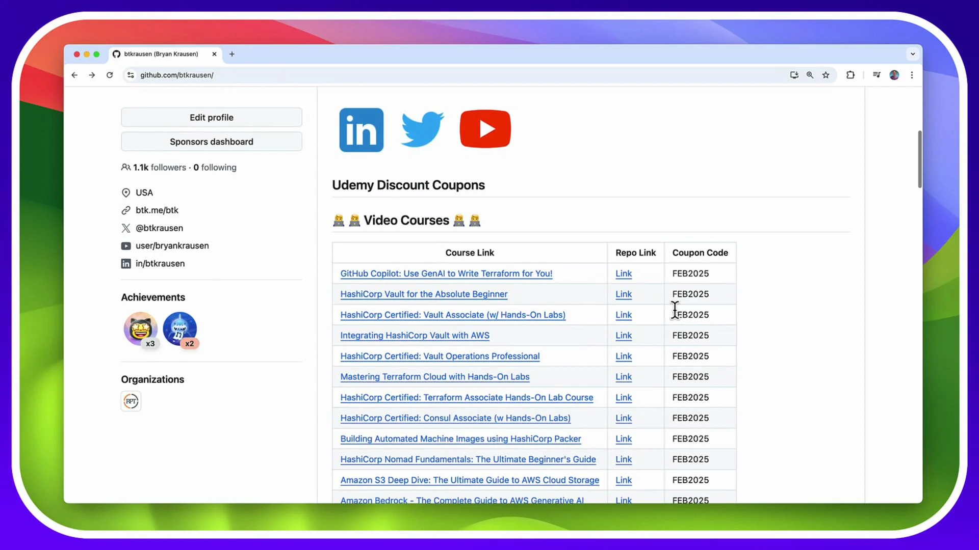Open the @btkrausen X profile link
979x550 pixels.
pos(159,228)
